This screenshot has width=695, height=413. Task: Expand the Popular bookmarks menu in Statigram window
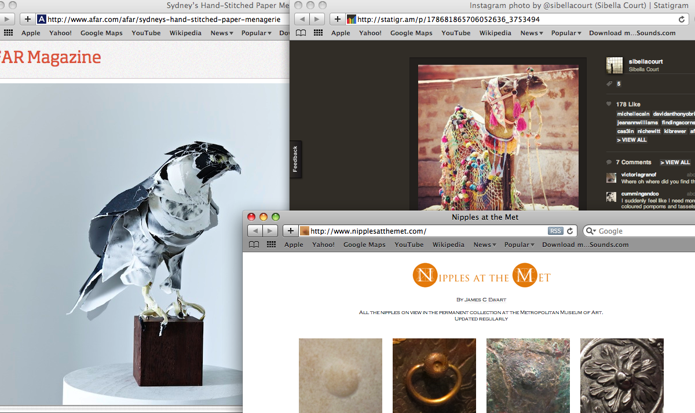click(x=566, y=33)
